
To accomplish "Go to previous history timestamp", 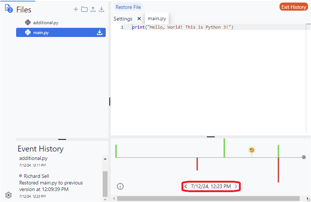I will tap(186, 187).
